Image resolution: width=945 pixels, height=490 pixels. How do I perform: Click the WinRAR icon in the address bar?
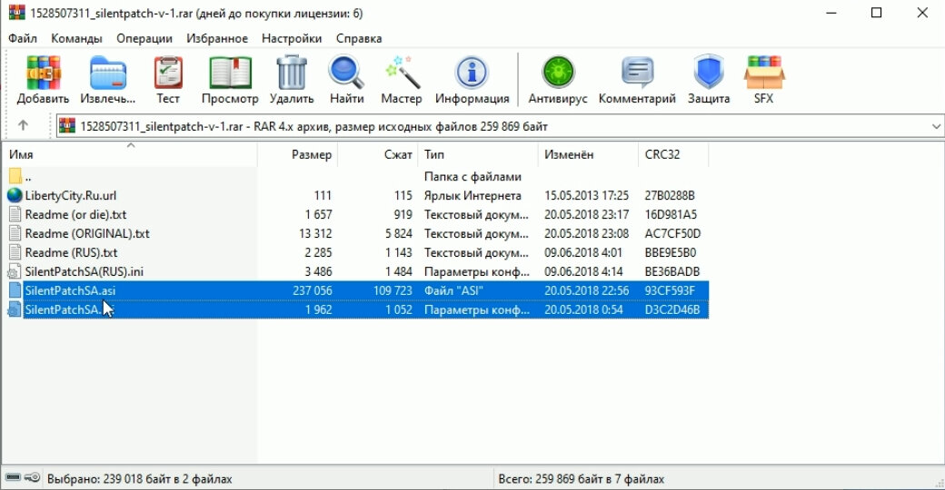[x=67, y=126]
